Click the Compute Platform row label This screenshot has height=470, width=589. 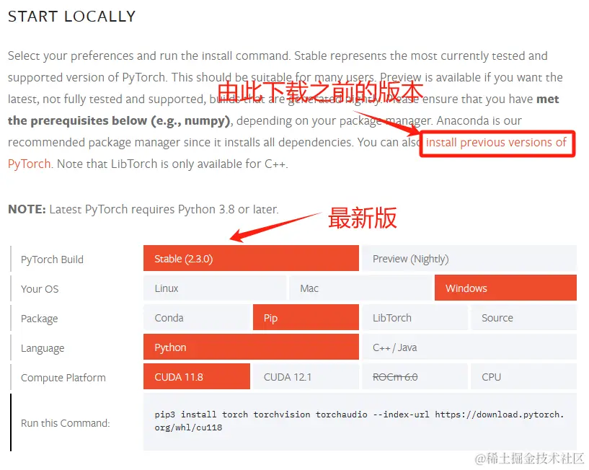point(63,378)
